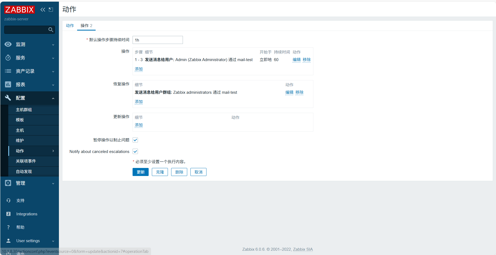The height and width of the screenshot is (255, 496).
Task: Click the wrench icon for 配置
Action: click(8, 98)
